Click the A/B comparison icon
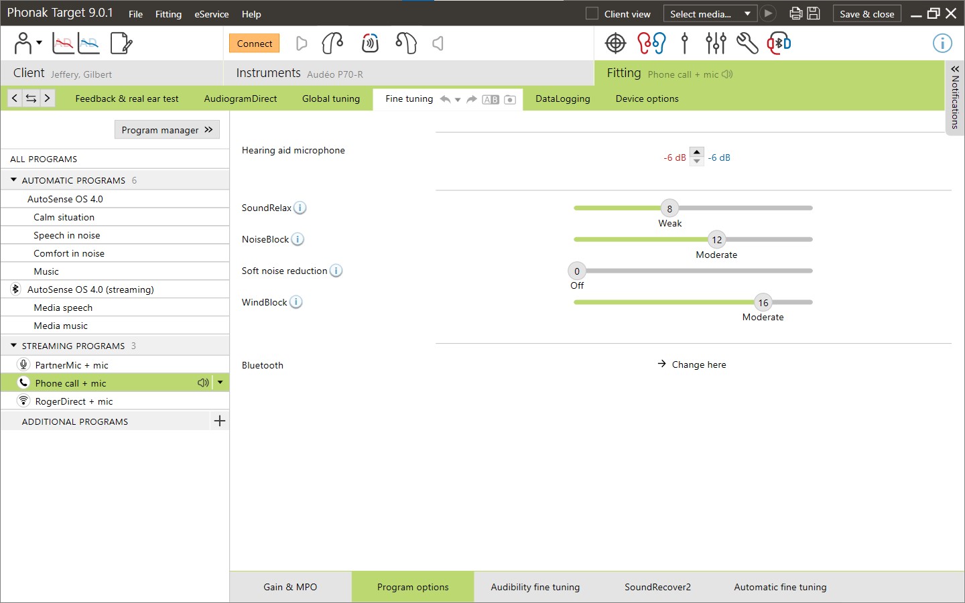 click(491, 100)
